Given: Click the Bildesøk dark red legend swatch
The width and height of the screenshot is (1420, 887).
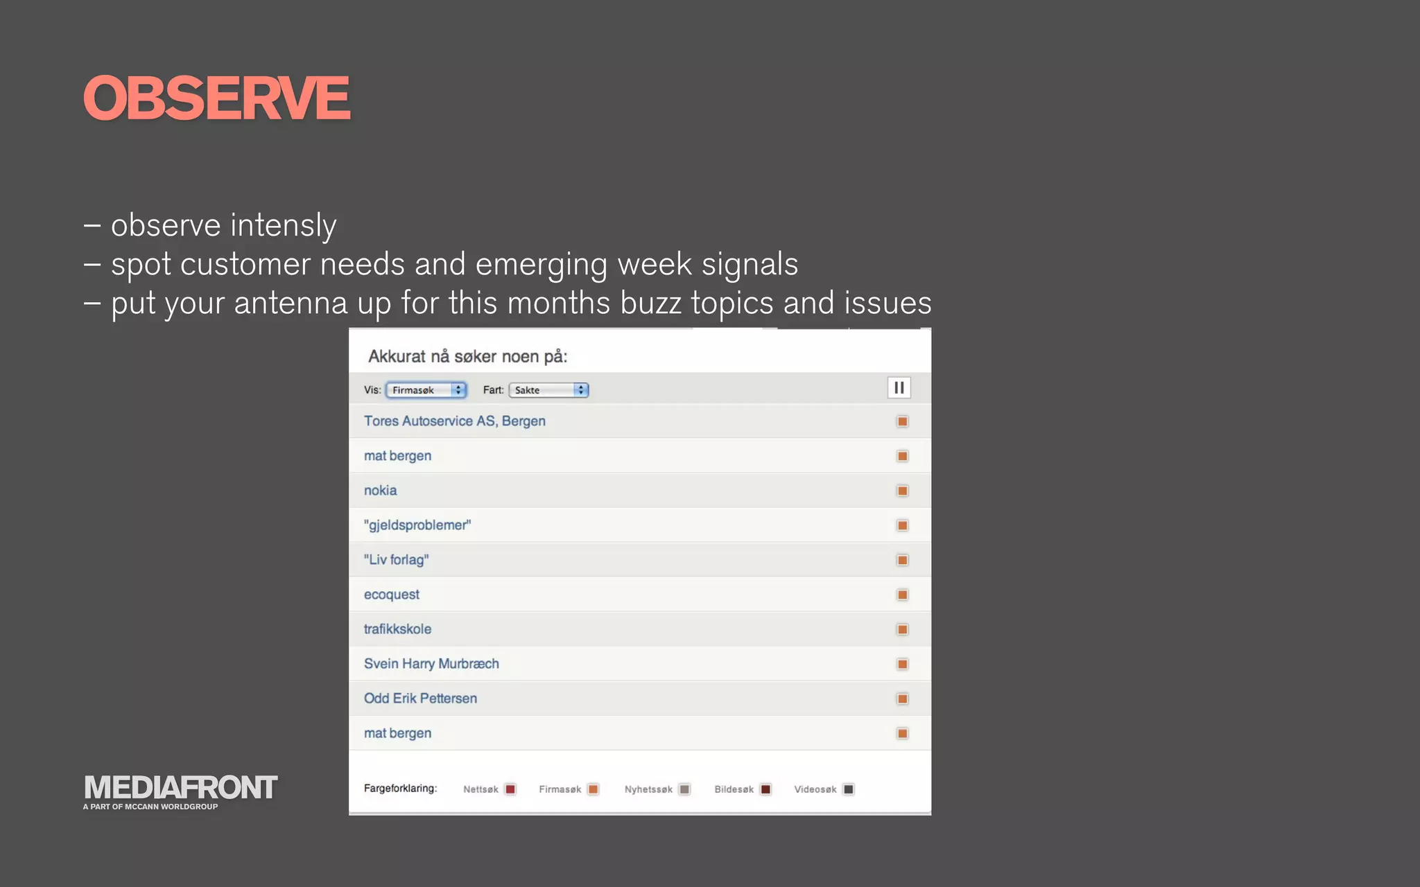Looking at the screenshot, I should [x=765, y=789].
